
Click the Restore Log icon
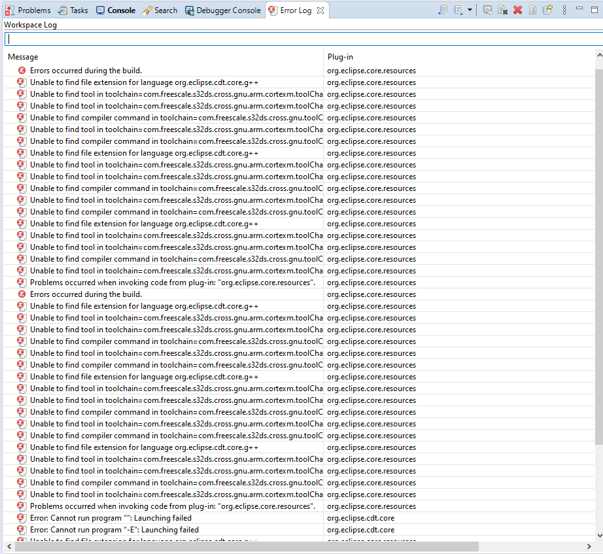click(x=547, y=10)
